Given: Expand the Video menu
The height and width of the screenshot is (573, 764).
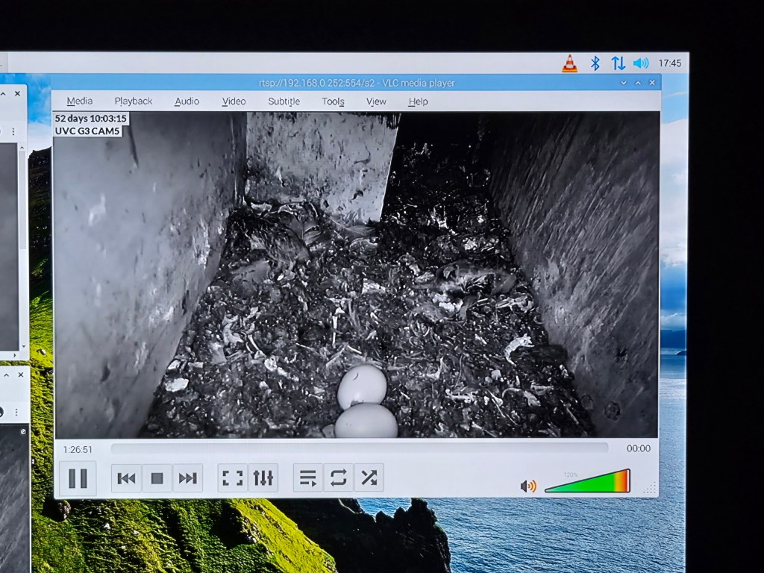Looking at the screenshot, I should pyautogui.click(x=234, y=101).
